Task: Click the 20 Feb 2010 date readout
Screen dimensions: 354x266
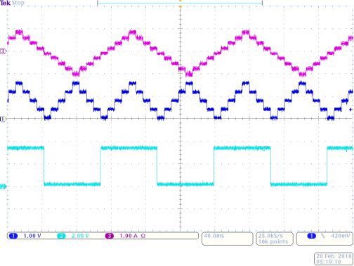Action: [x=334, y=256]
